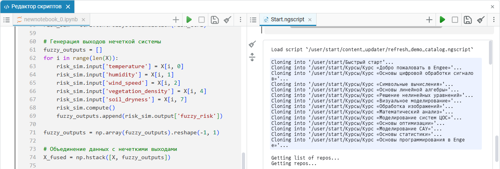Click the line with input['wind_speed']
Viewport: 500px width, 169px height.
(x=119, y=83)
